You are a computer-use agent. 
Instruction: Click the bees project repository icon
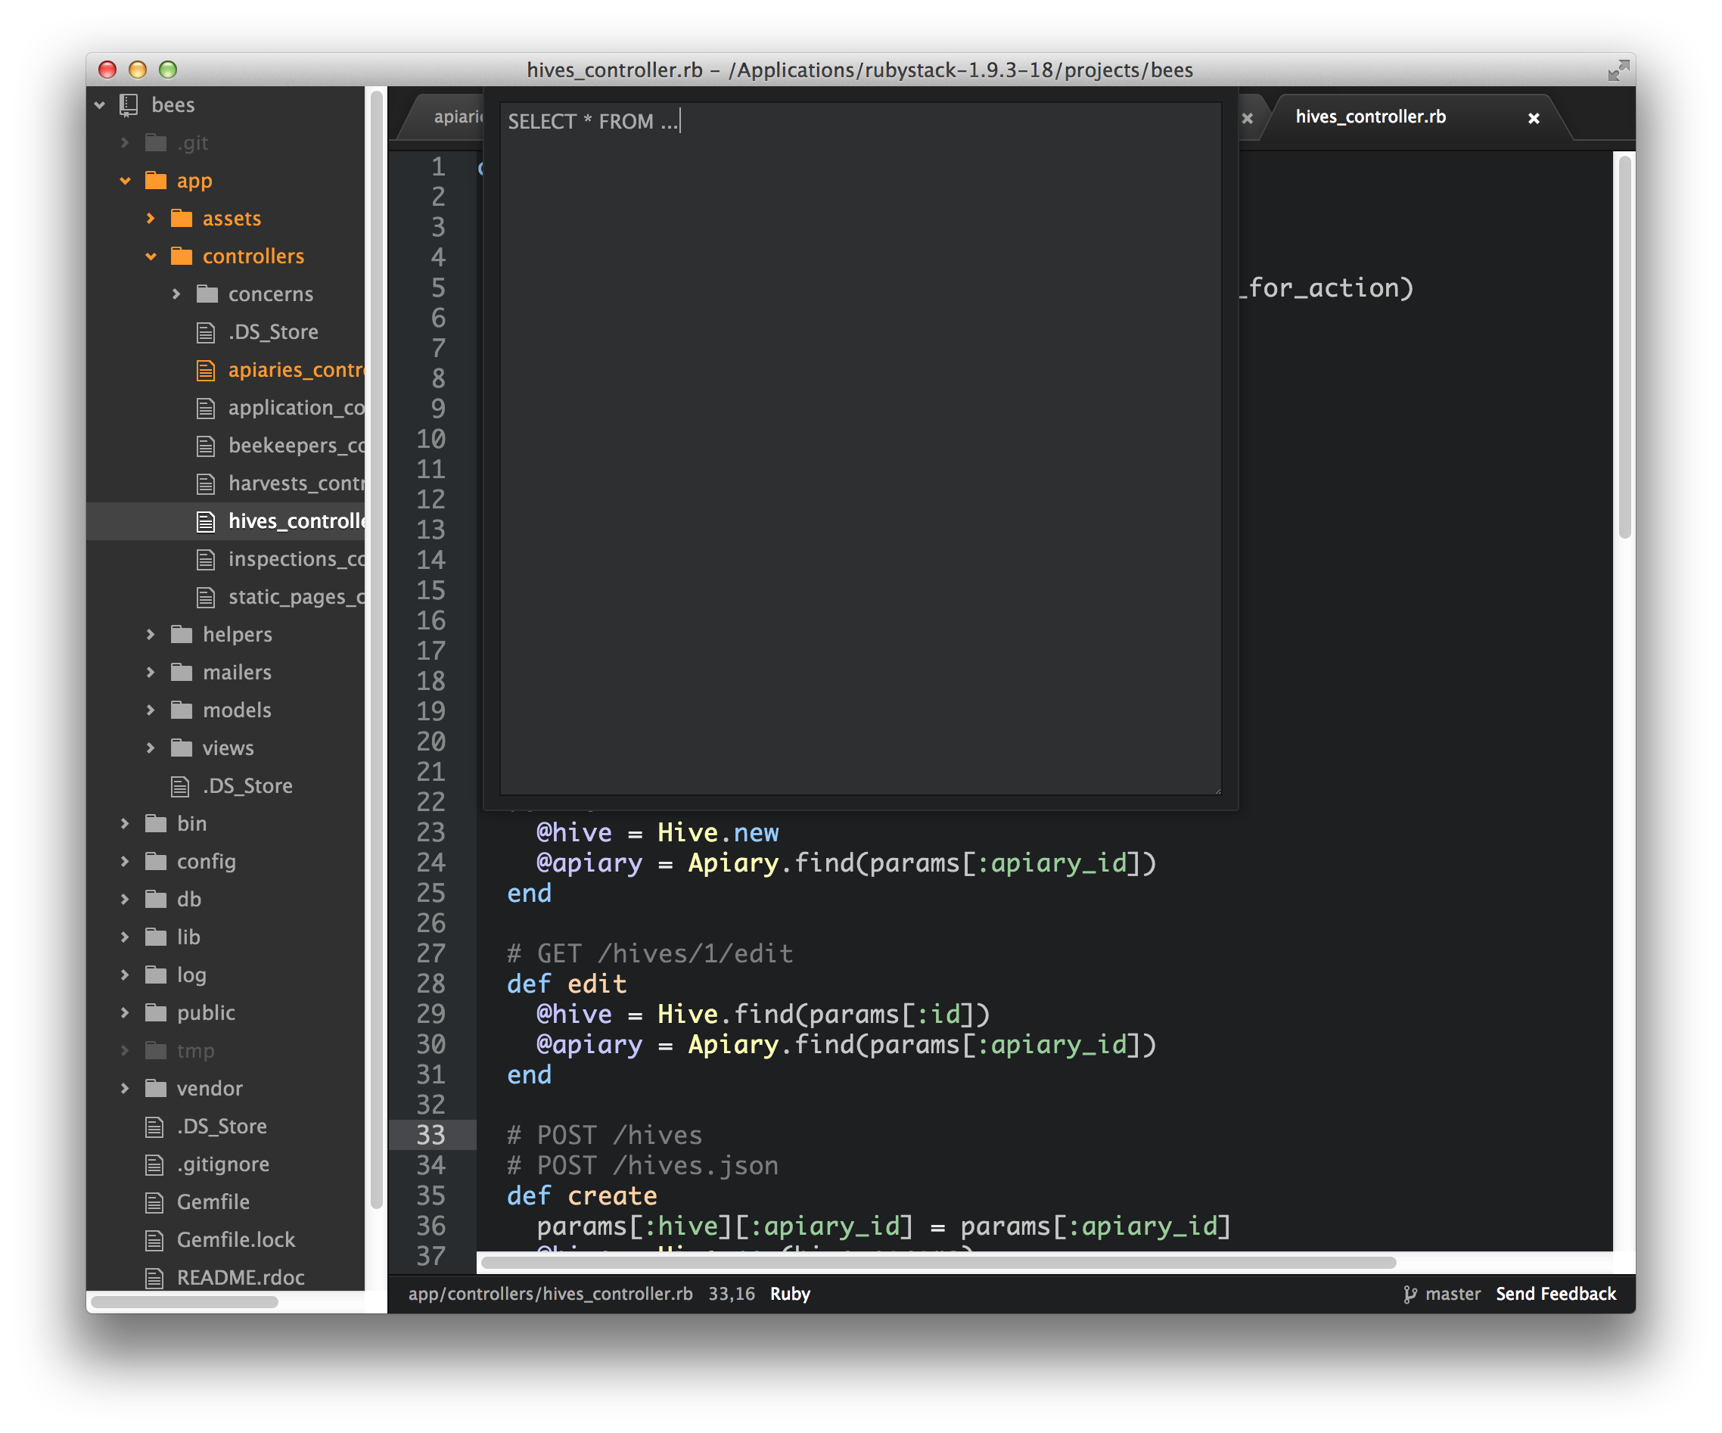129,105
